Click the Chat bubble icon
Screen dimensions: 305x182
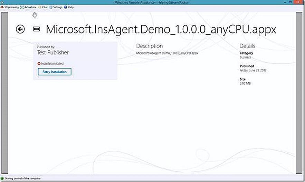[x=39, y=7]
